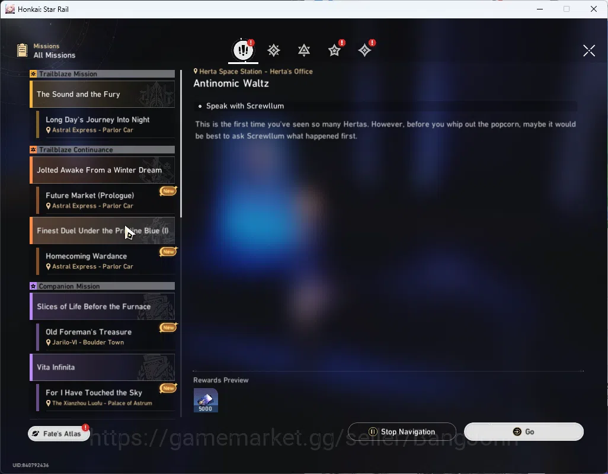The height and width of the screenshot is (474, 608).
Task: Switch to the Trailblaze Mission filter icon
Action: pos(274,50)
